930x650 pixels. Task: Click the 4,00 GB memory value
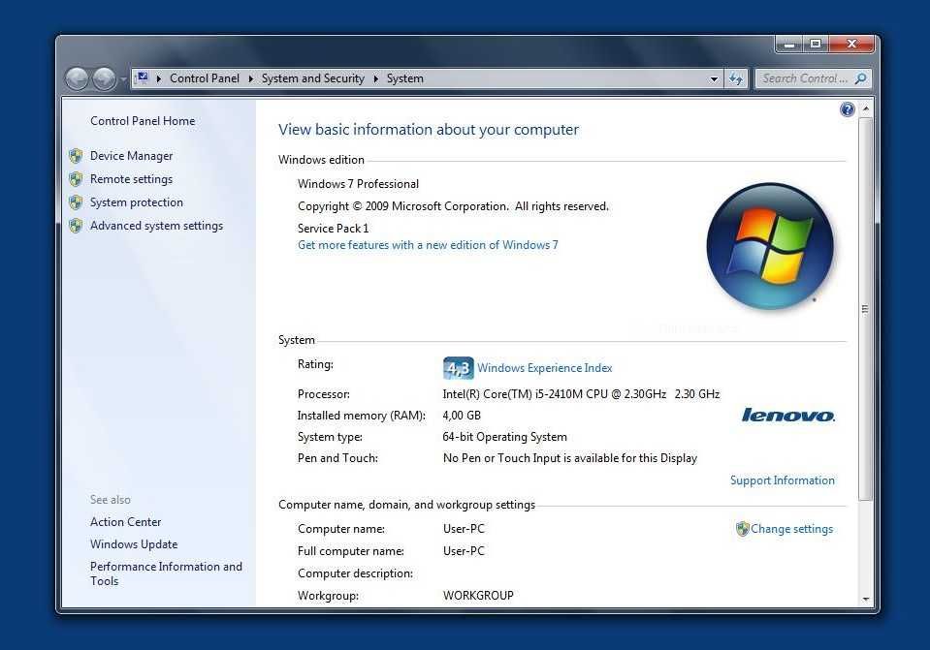coord(462,416)
